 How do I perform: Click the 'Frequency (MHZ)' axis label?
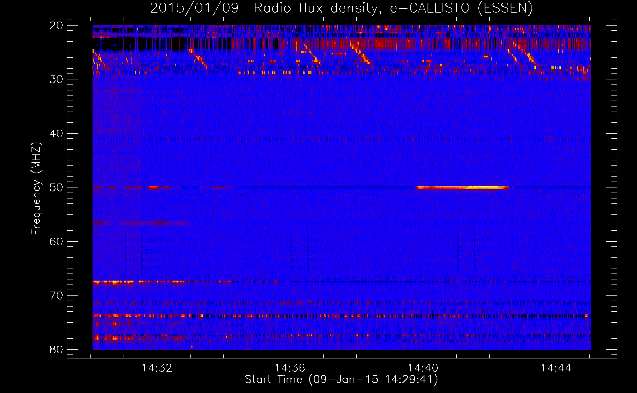36,189
